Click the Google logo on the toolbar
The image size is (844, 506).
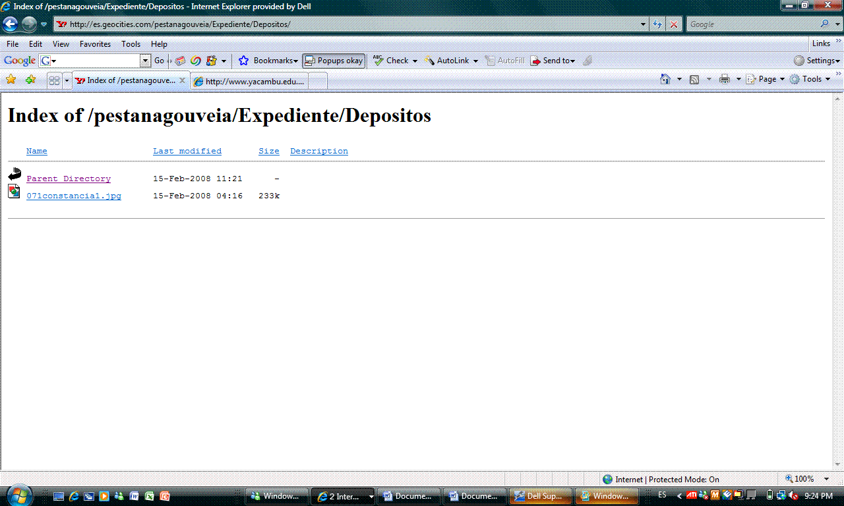tap(20, 61)
